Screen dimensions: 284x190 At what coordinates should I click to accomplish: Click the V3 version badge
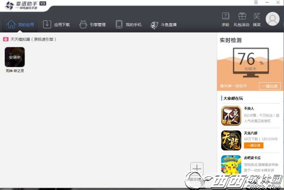tap(43, 3)
